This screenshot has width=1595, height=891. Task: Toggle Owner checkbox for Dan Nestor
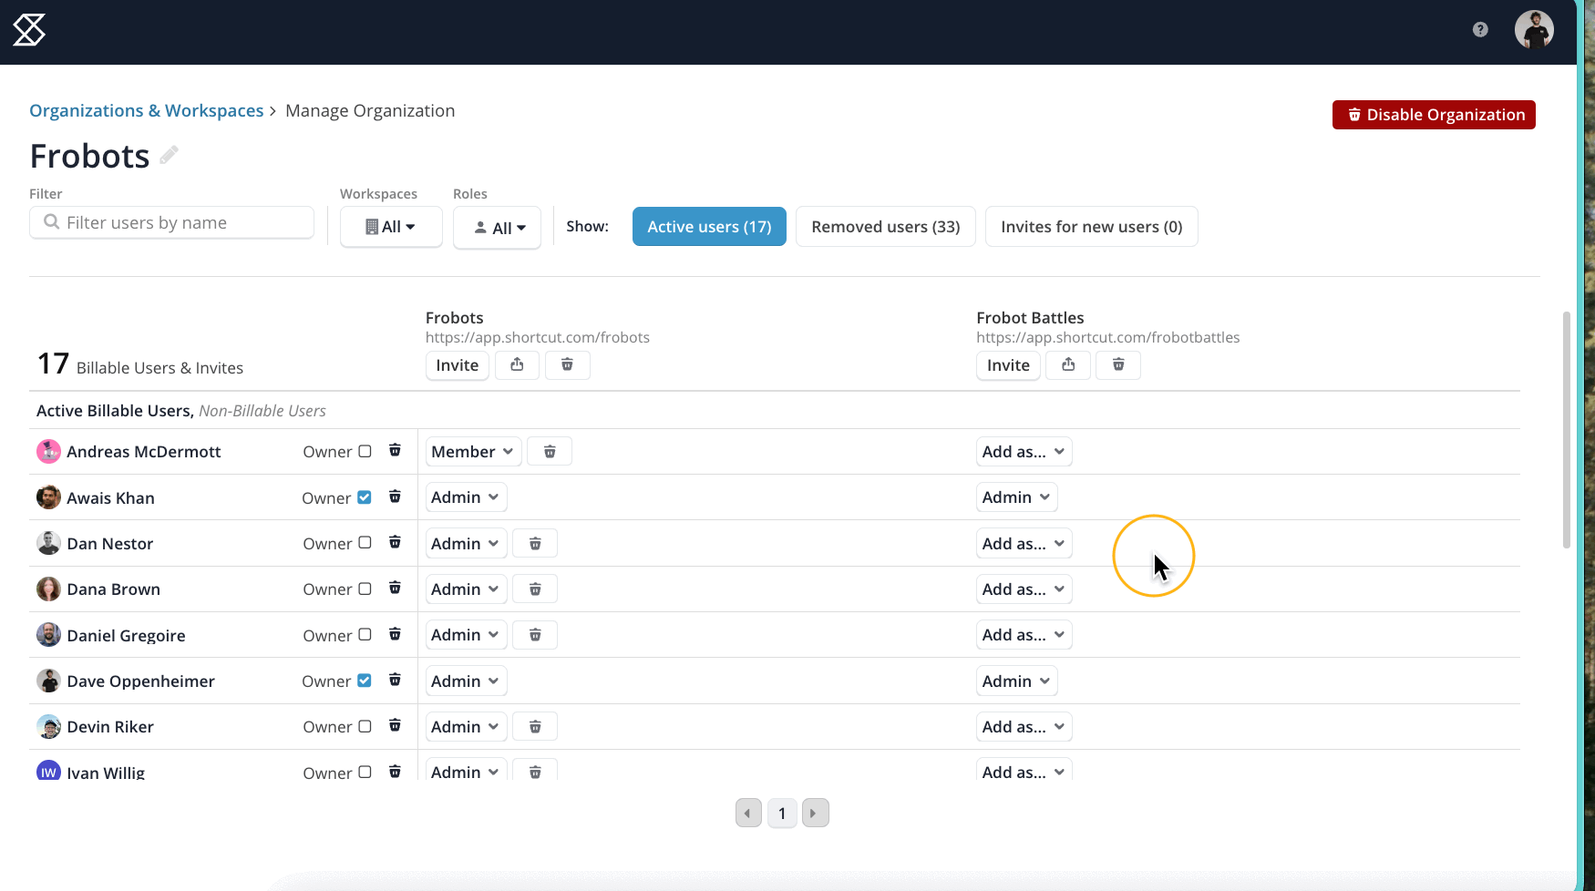365,543
